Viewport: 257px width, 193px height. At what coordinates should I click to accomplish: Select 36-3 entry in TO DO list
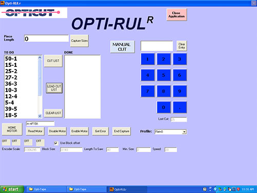[21, 84]
